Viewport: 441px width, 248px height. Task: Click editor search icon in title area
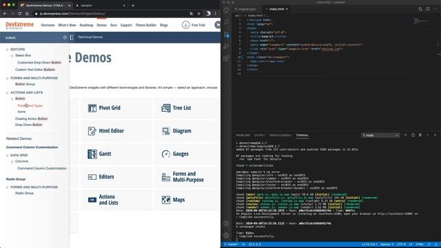420,9
